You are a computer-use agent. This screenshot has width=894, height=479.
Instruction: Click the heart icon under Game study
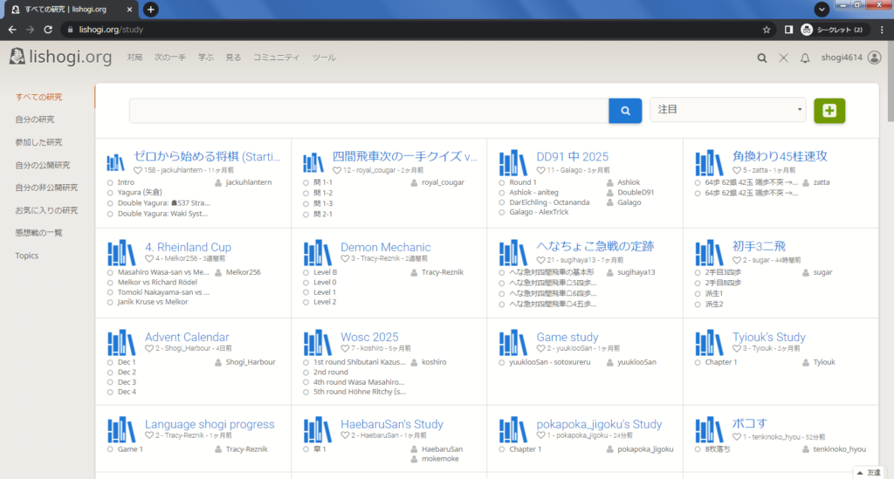coord(540,349)
